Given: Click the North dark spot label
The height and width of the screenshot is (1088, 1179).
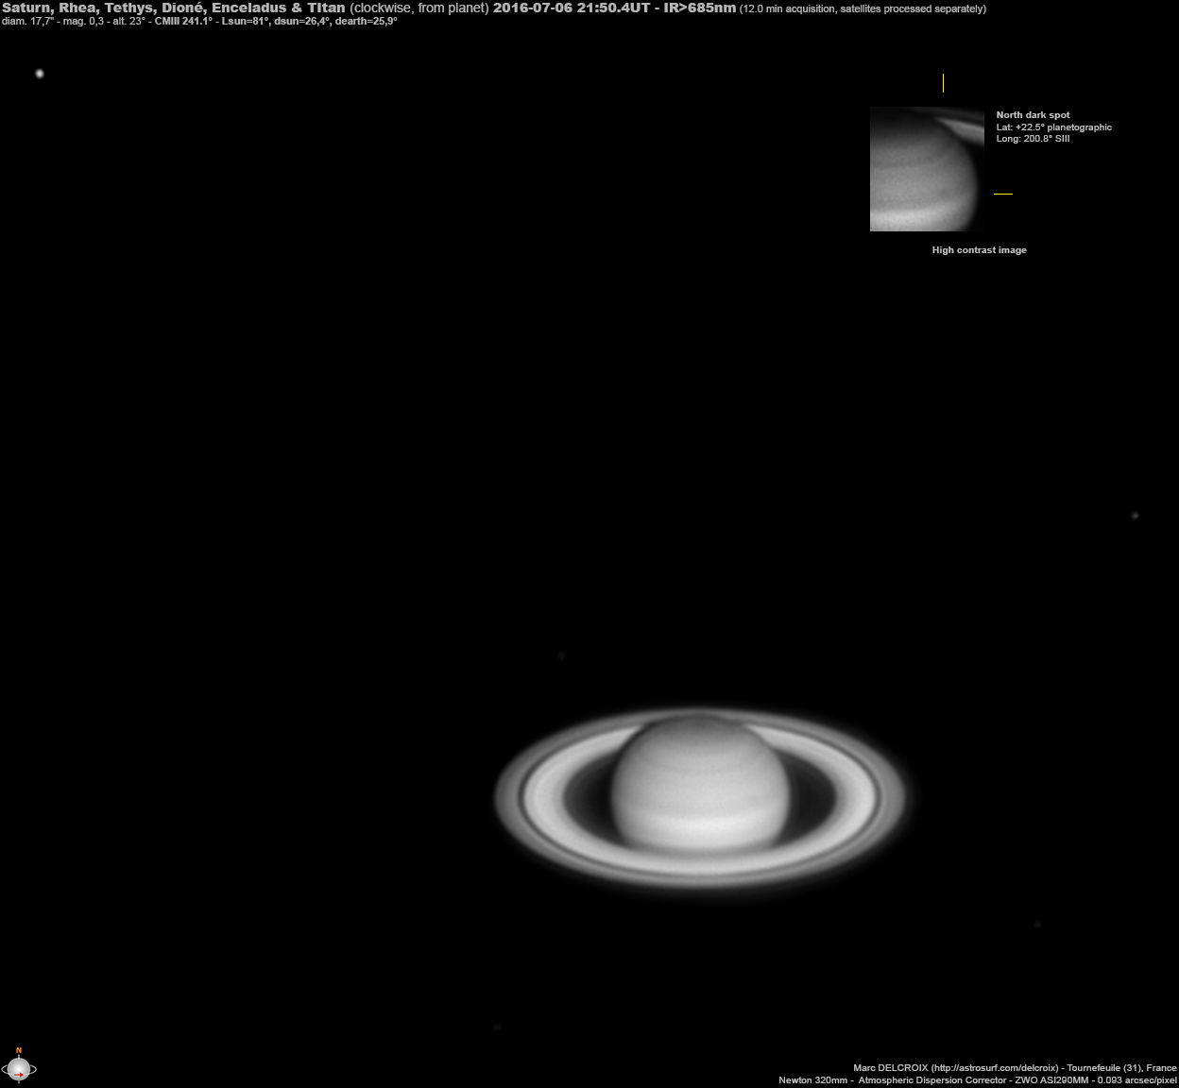Looking at the screenshot, I should [x=1033, y=114].
